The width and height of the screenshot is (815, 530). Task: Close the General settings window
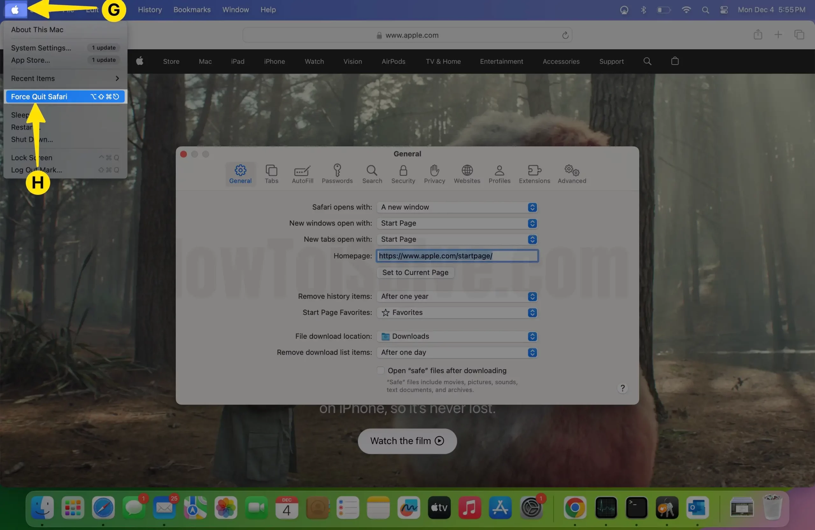(x=183, y=154)
